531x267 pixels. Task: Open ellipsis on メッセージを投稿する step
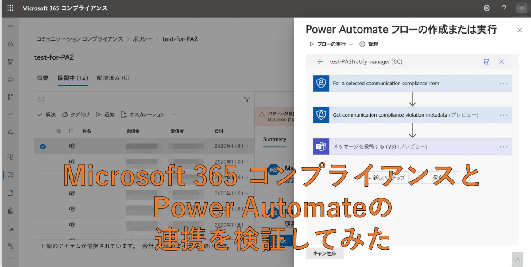click(503, 146)
